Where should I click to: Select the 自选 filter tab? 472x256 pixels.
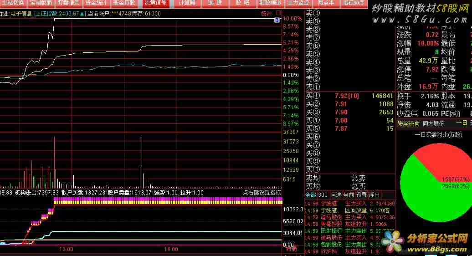[336, 195]
